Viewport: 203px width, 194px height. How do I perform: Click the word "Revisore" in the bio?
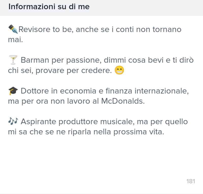coord(35,29)
